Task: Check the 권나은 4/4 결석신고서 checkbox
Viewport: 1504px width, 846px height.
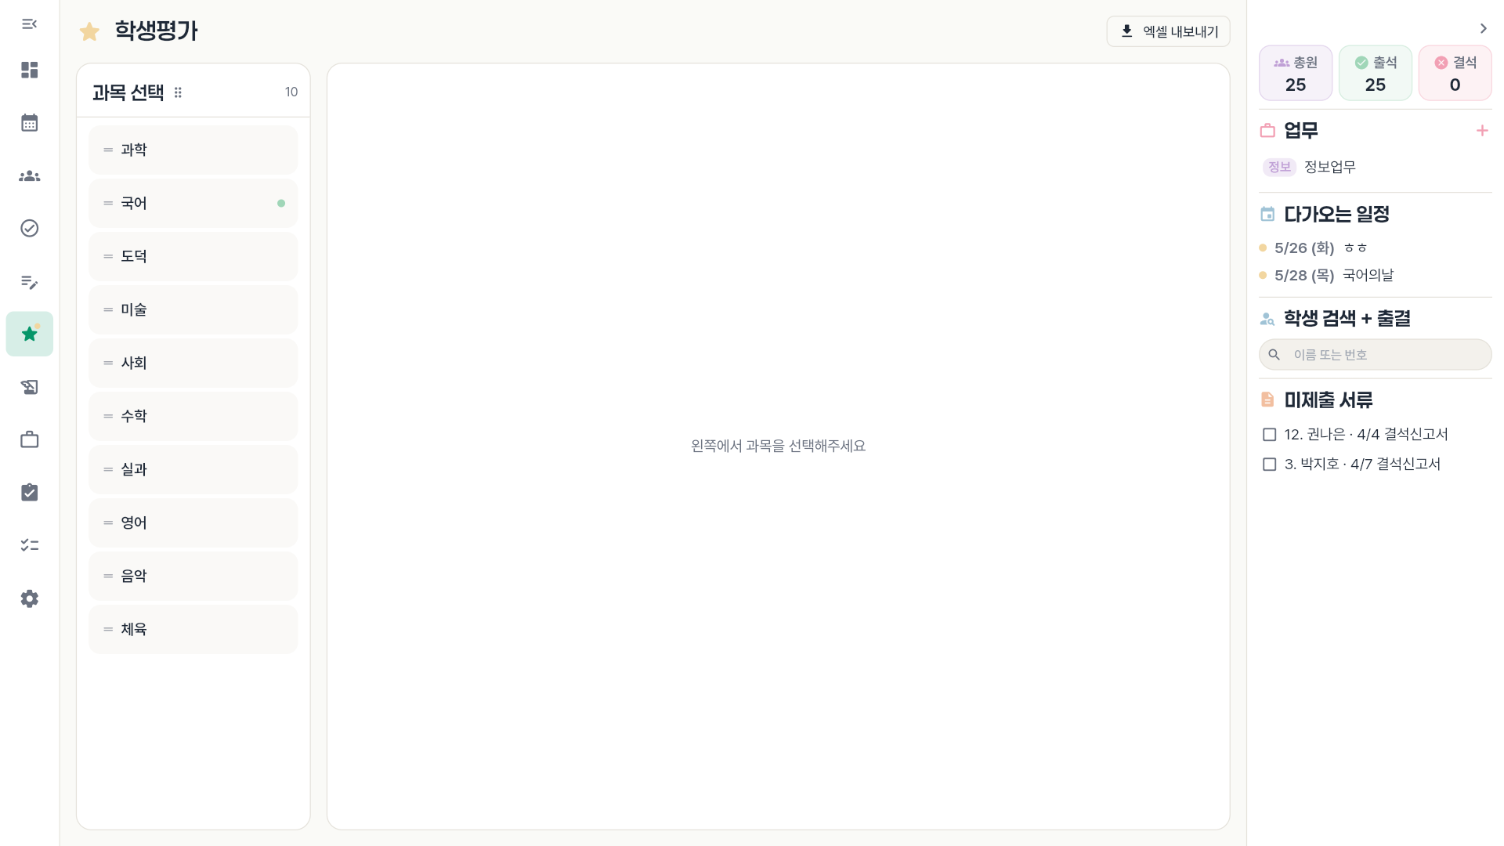Action: [1269, 435]
